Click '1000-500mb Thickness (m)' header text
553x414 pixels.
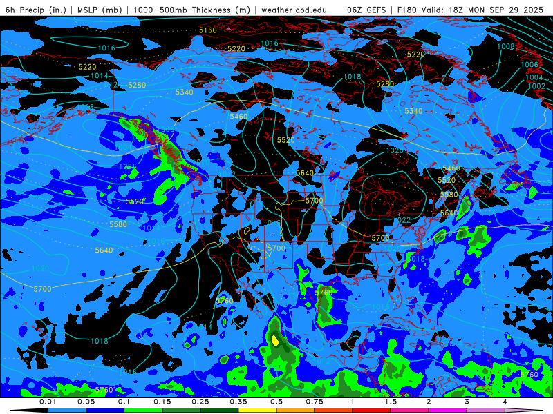(191, 10)
